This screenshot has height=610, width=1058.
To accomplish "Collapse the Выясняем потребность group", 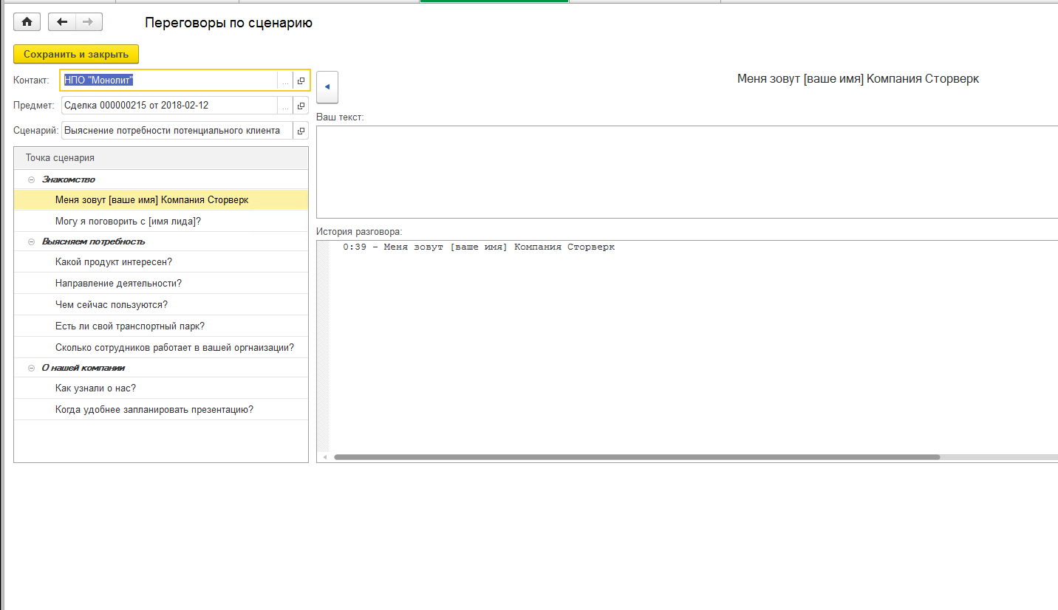I will (31, 241).
